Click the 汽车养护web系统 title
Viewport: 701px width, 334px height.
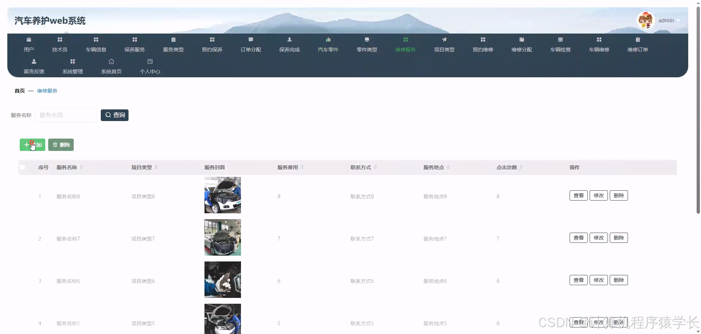(x=50, y=21)
